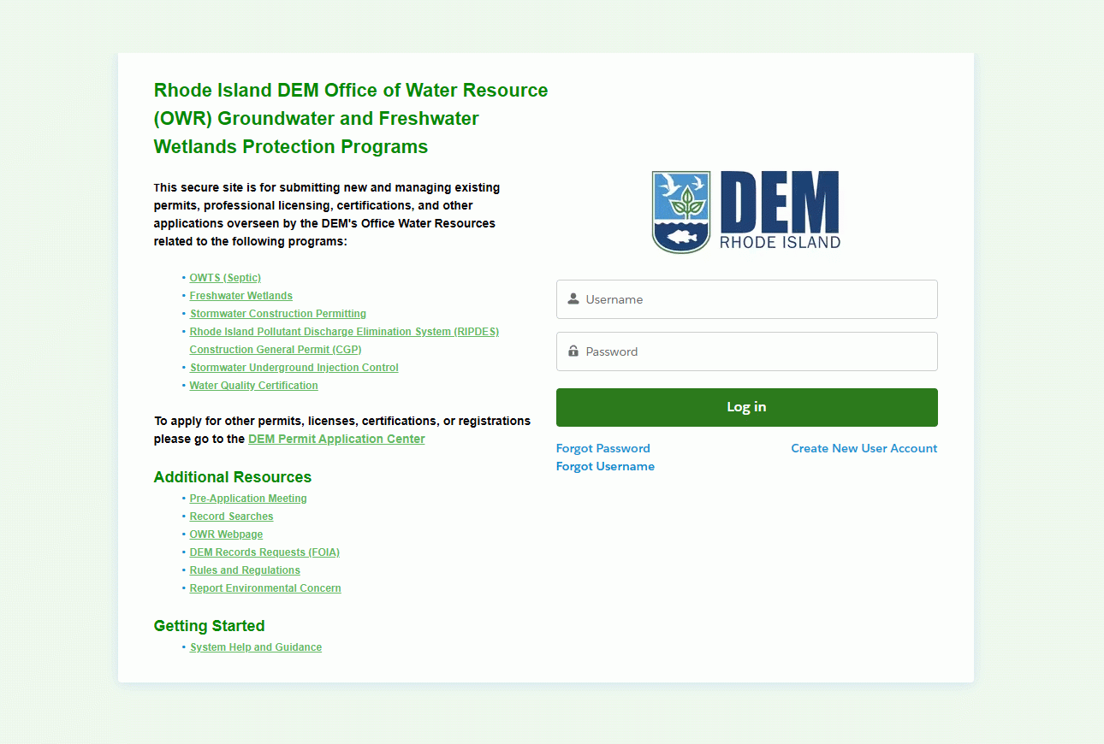1104x744 pixels.
Task: Focus the Password input field
Action: click(x=757, y=351)
